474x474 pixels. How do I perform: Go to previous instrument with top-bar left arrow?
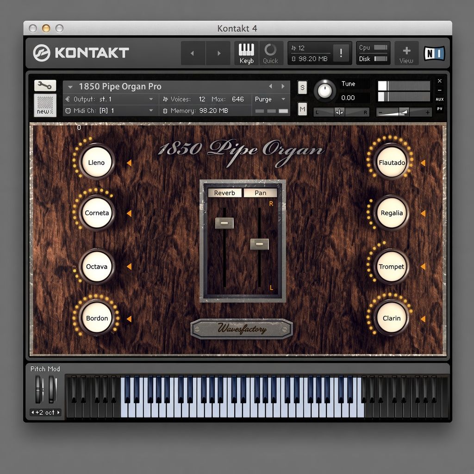click(193, 53)
